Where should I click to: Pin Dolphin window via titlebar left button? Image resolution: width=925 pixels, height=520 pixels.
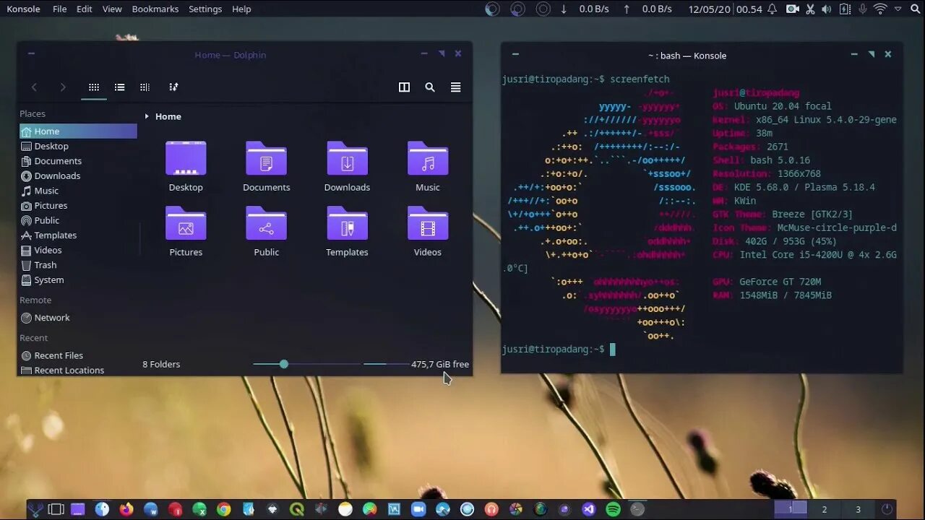[x=31, y=53]
